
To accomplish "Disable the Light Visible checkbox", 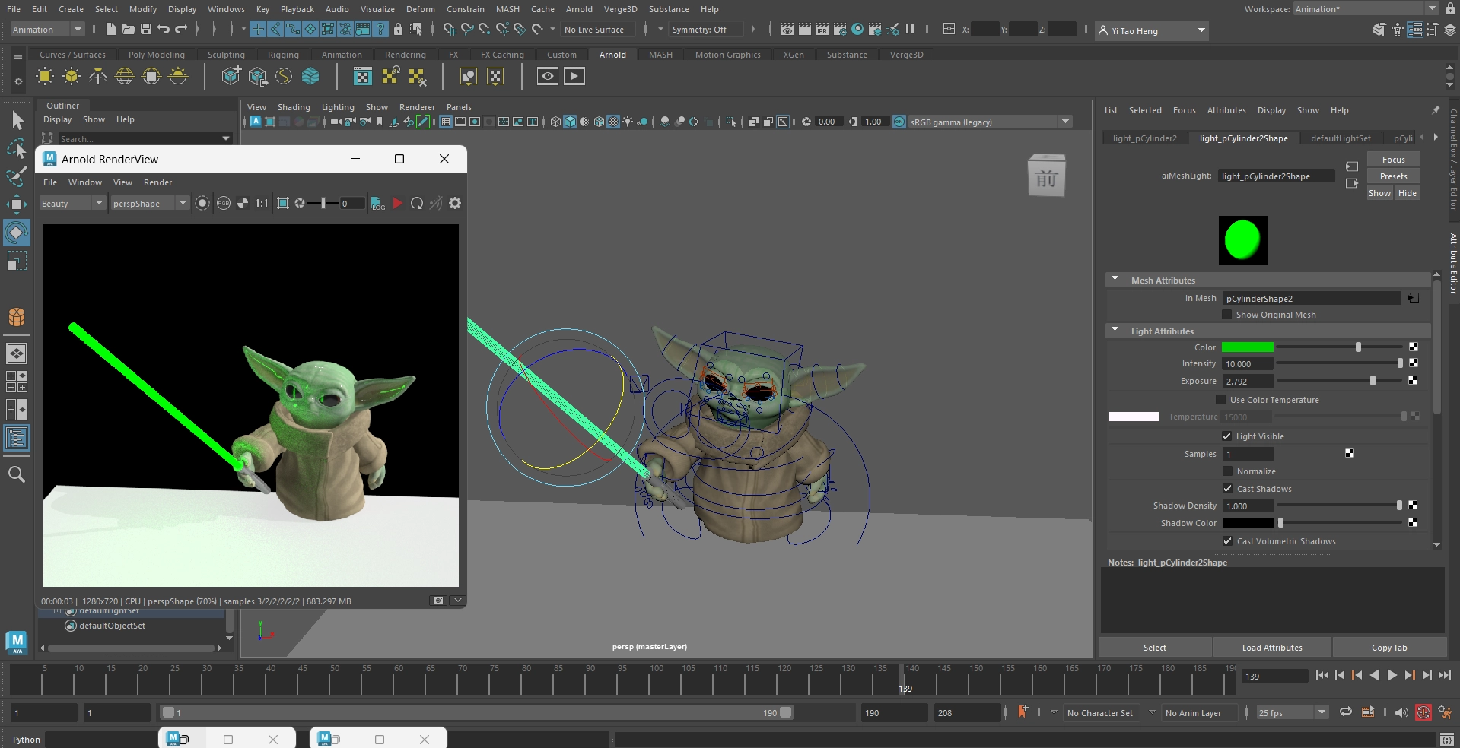I will coord(1227,436).
